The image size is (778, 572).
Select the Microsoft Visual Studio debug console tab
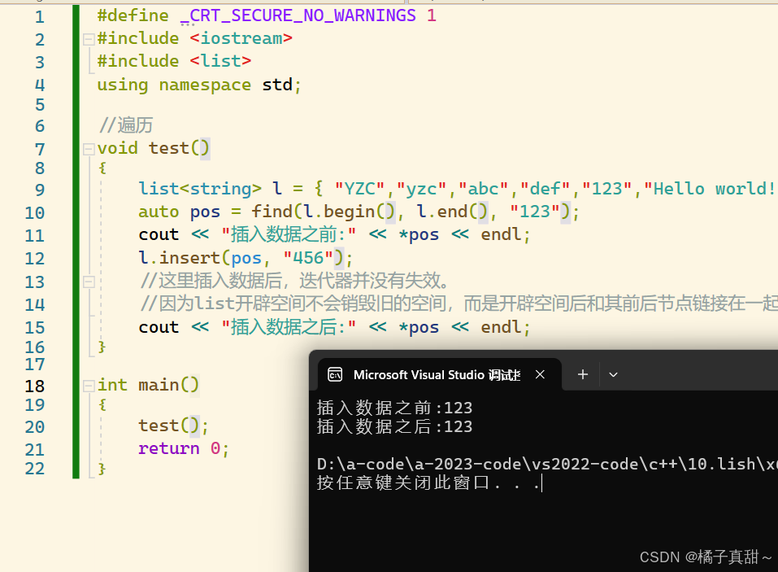[440, 374]
